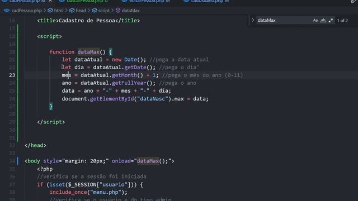Click the '<?php' opening tag
The image size is (358, 201).
pyautogui.click(x=45, y=169)
